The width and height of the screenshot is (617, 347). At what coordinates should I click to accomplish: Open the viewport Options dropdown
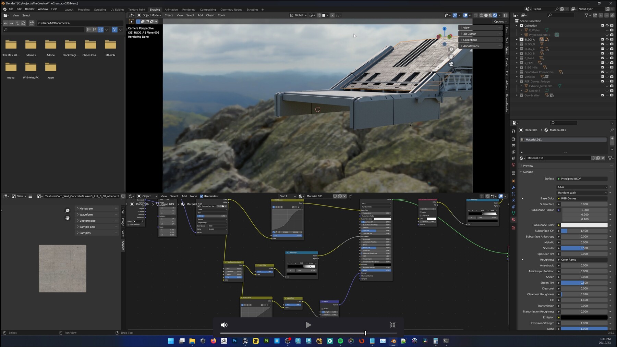pyautogui.click(x=500, y=21)
